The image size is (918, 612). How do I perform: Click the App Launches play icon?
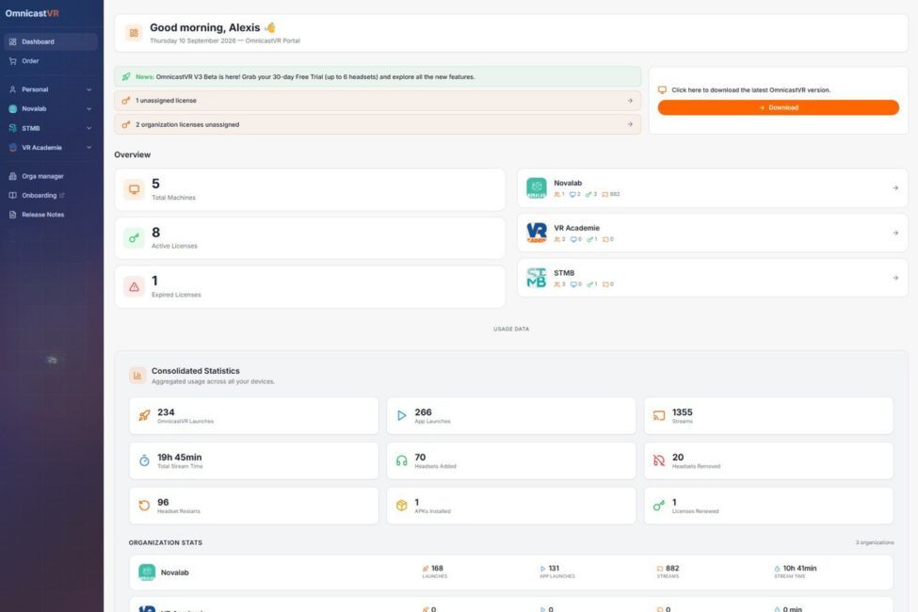tap(402, 416)
